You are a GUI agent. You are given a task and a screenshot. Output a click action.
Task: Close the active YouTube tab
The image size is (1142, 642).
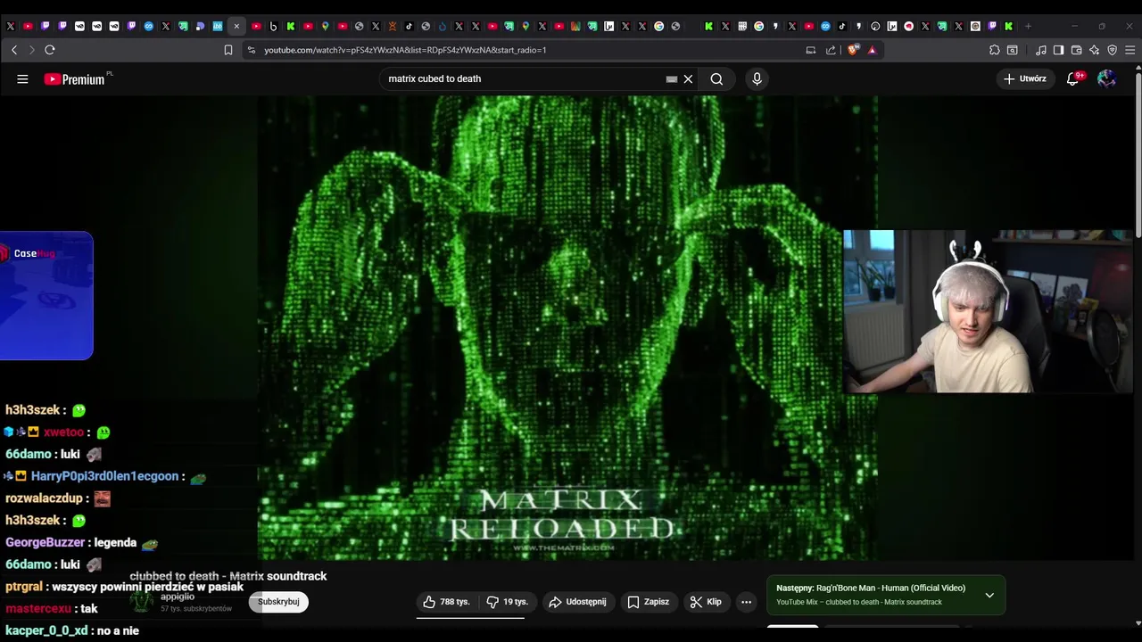pyautogui.click(x=236, y=26)
